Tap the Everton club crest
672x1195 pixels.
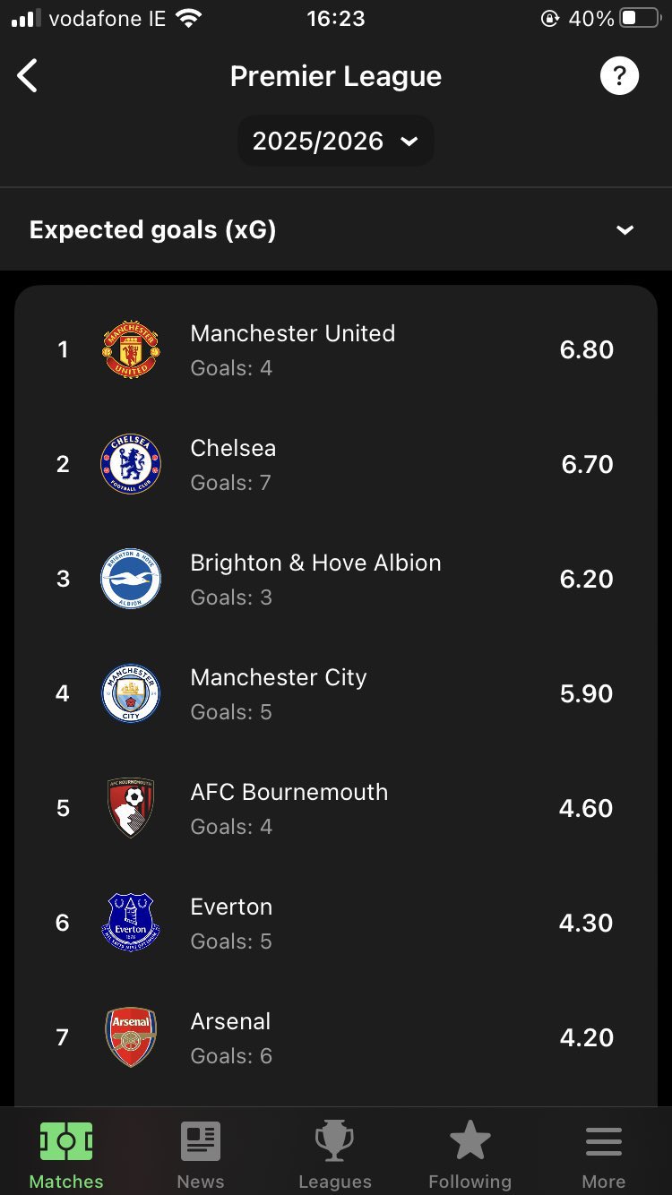tap(131, 923)
